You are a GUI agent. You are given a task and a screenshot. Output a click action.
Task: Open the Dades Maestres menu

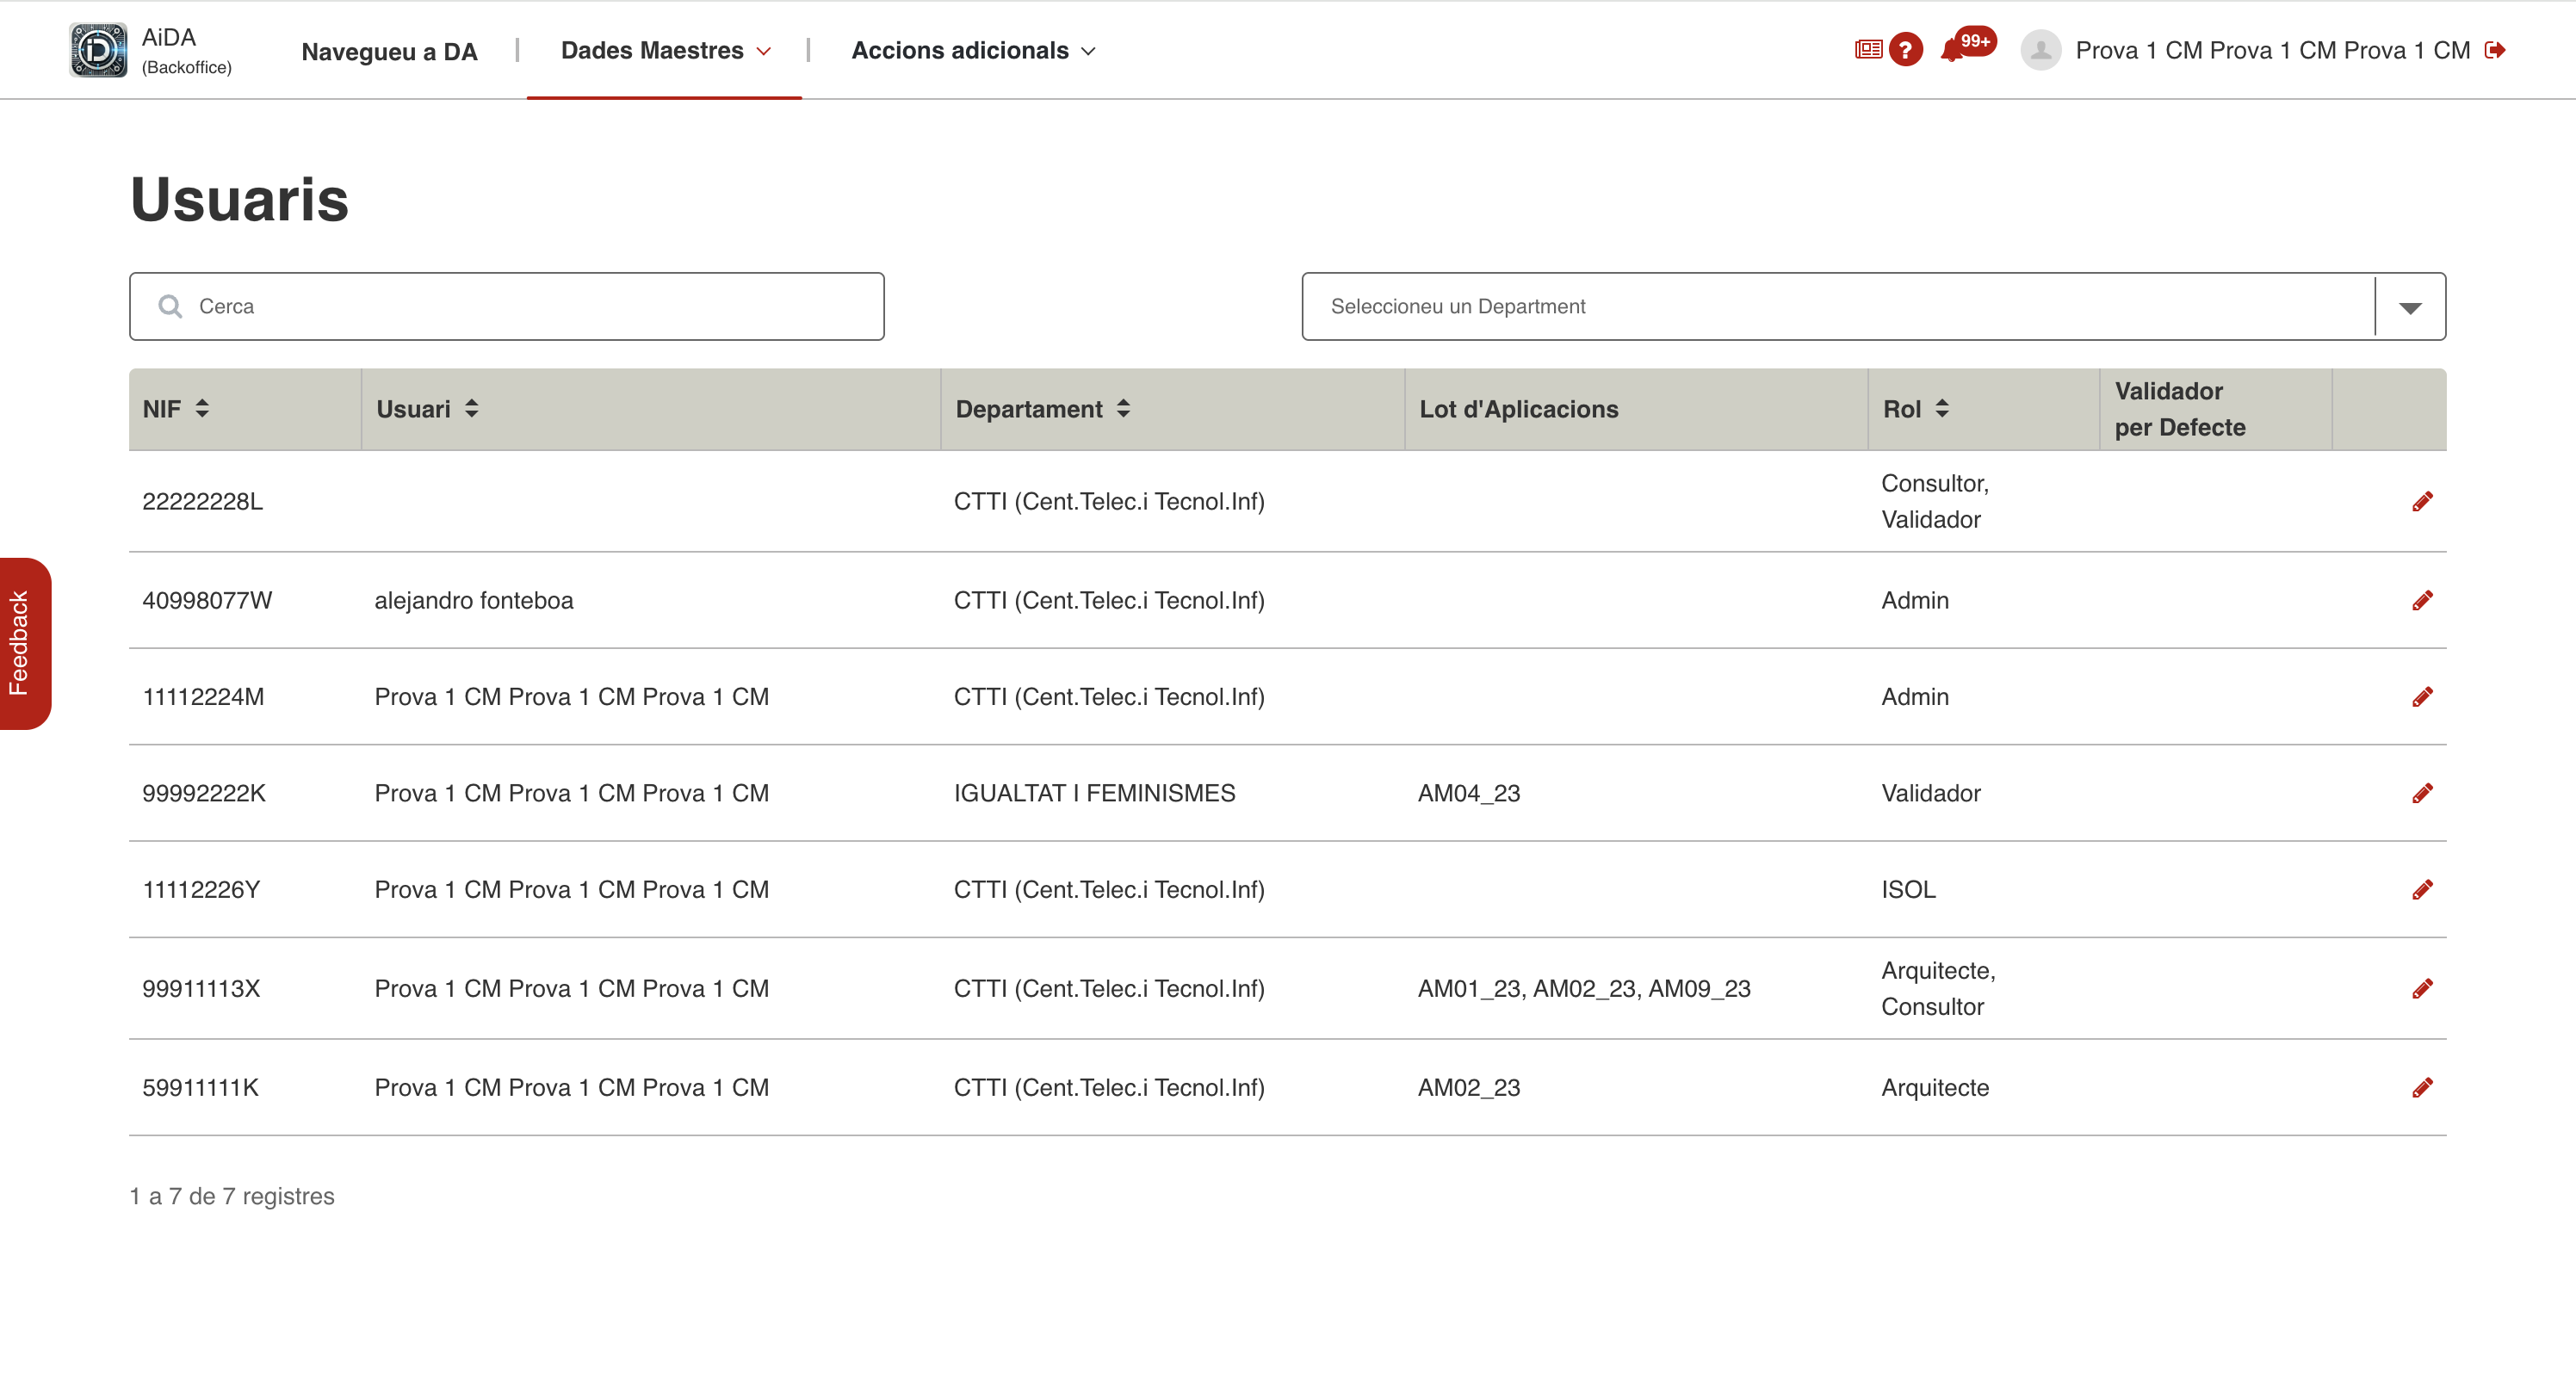pyautogui.click(x=665, y=50)
